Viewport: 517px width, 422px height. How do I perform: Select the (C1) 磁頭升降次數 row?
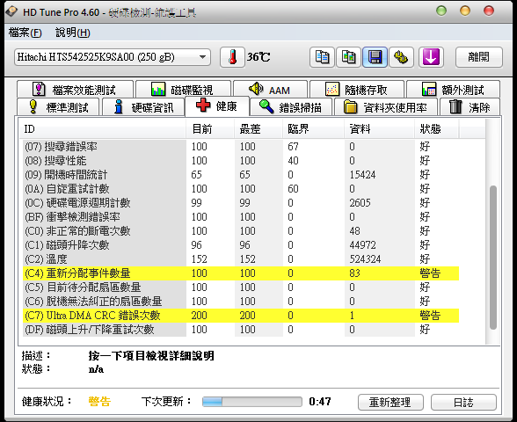point(241,245)
